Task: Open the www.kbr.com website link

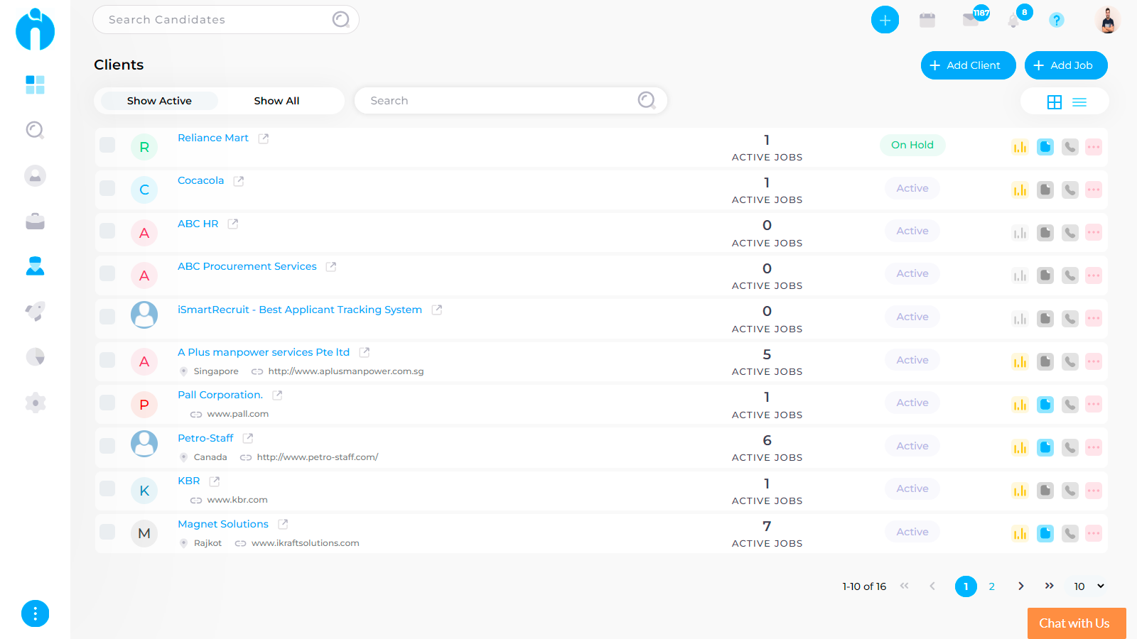Action: [237, 500]
